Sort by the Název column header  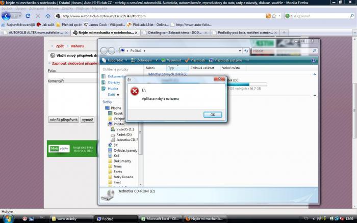pos(150,67)
